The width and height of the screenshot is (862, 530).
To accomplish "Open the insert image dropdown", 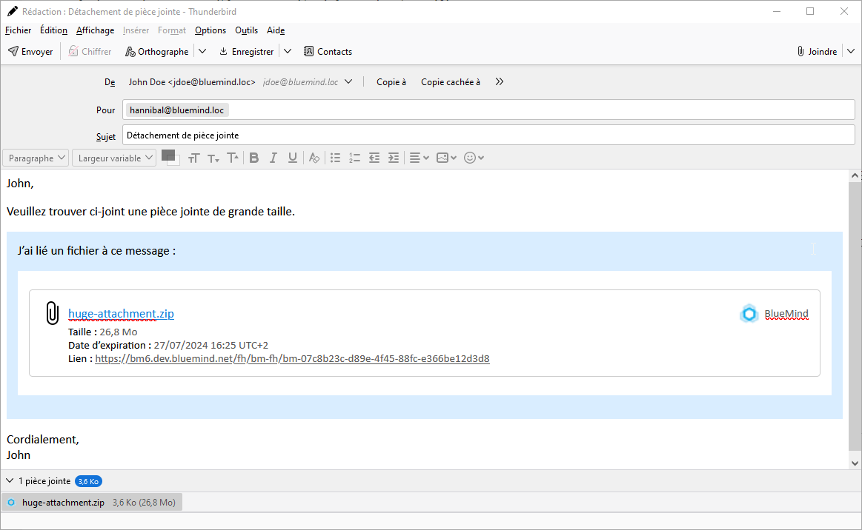I will (446, 158).
